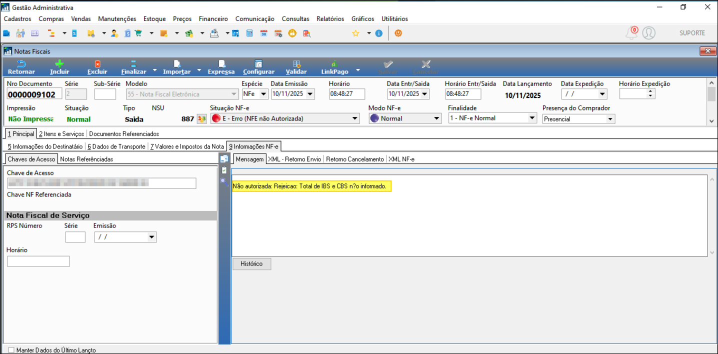Enable Manter Dados do Último Lançto checkbox
The image size is (718, 354).
tap(11, 350)
